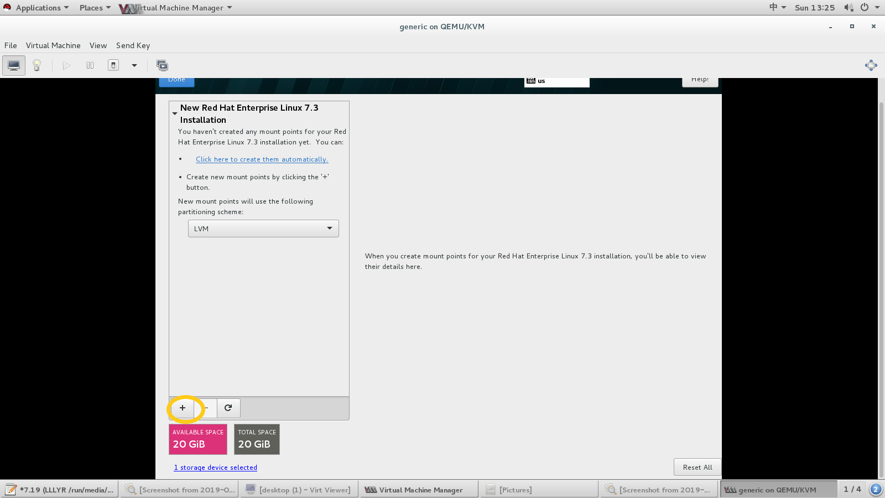Open the input method indicator
This screenshot has height=498, width=885.
(777, 8)
